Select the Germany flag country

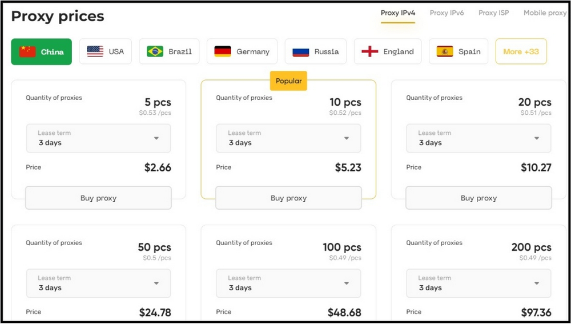(x=242, y=52)
